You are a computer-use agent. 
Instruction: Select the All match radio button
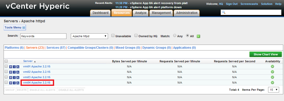coord(188,36)
